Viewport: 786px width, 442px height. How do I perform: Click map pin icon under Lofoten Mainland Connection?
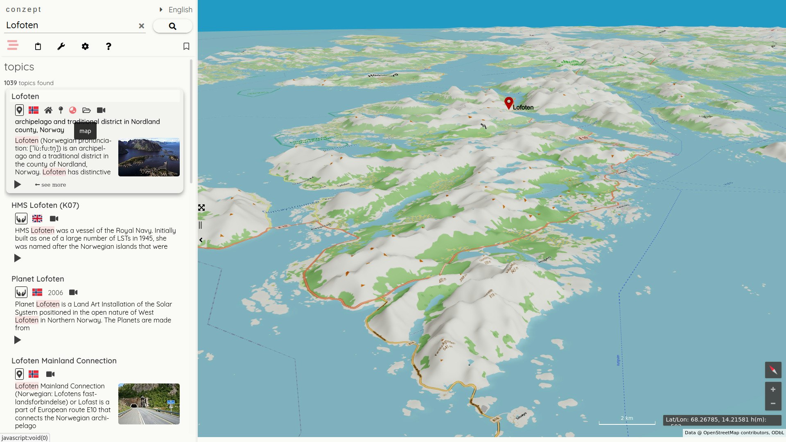pyautogui.click(x=19, y=374)
